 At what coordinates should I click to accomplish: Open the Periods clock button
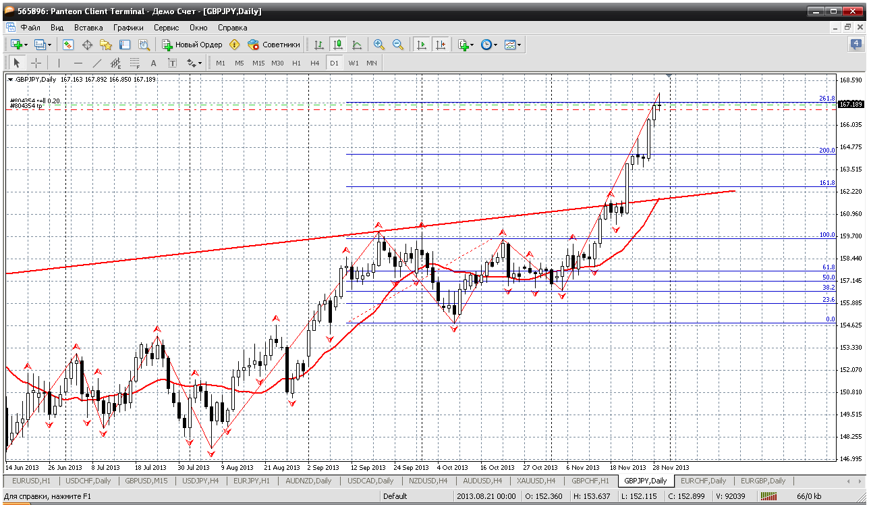tap(486, 45)
